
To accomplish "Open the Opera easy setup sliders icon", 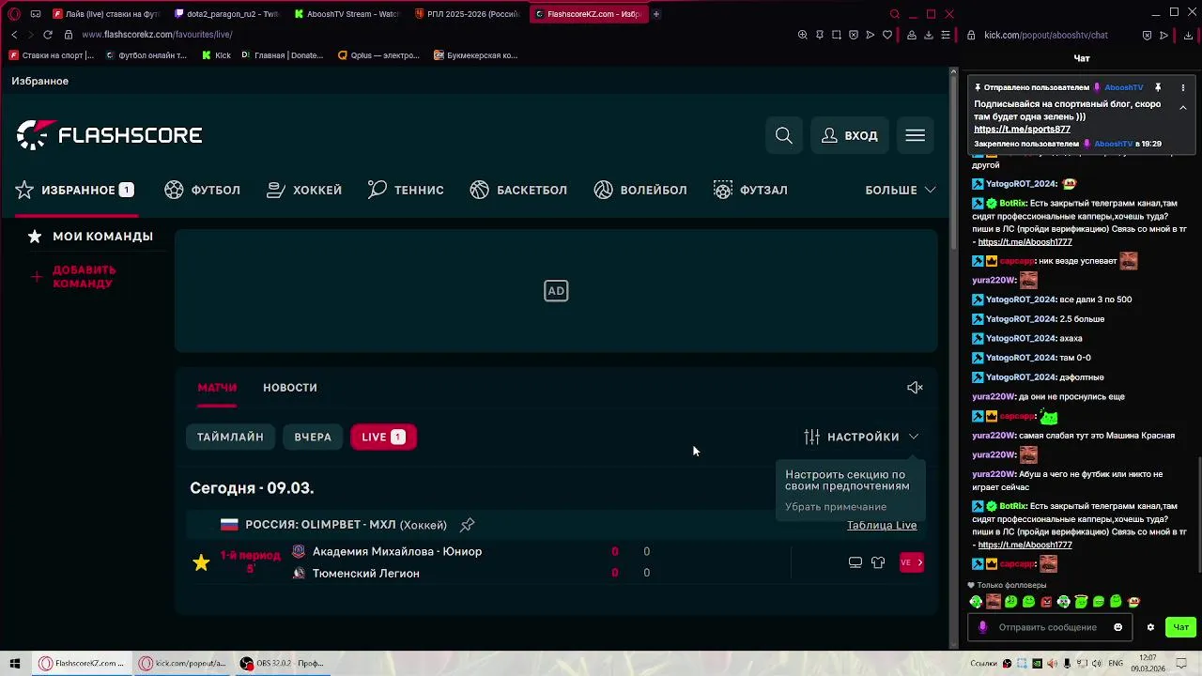I will pos(946,35).
